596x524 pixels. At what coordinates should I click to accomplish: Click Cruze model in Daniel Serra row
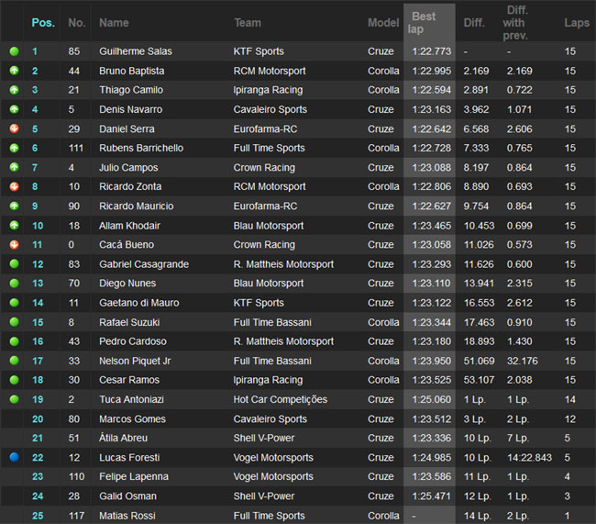(x=381, y=129)
